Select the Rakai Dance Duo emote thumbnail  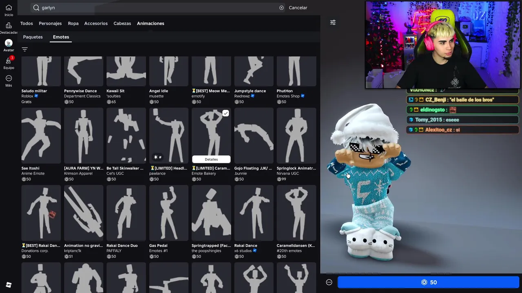click(x=126, y=213)
